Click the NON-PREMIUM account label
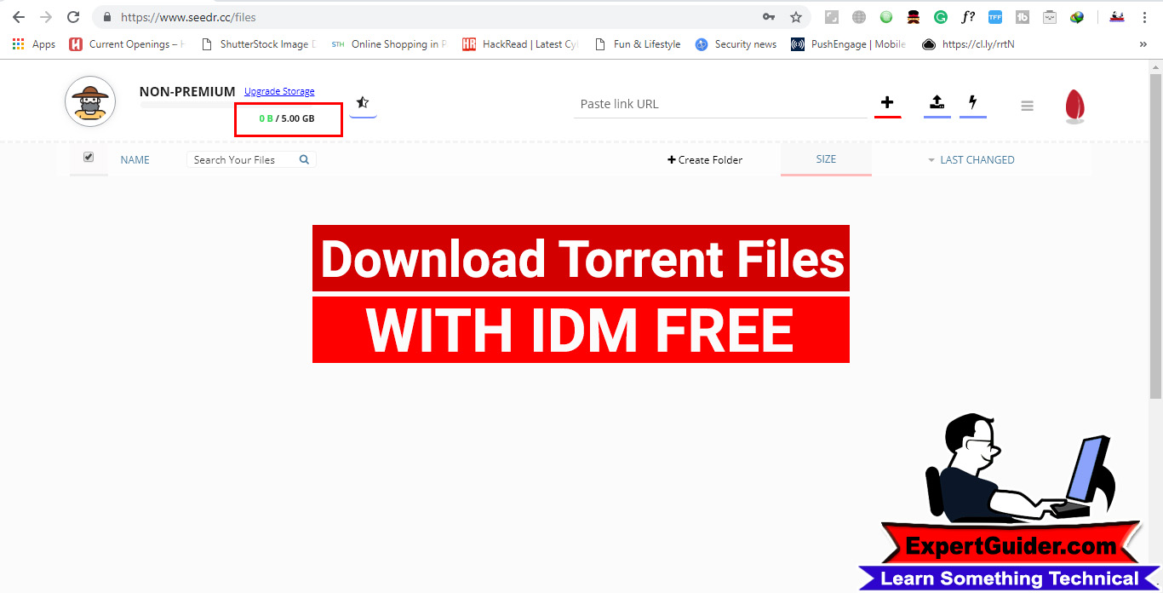1163x593 pixels. pos(187,91)
